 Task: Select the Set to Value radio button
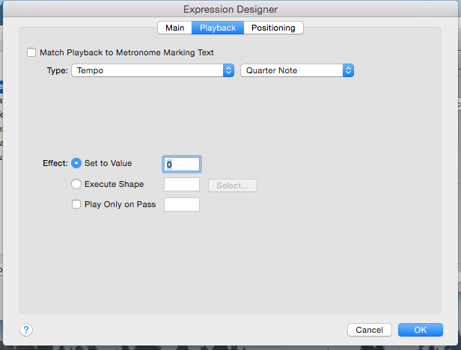coord(76,164)
